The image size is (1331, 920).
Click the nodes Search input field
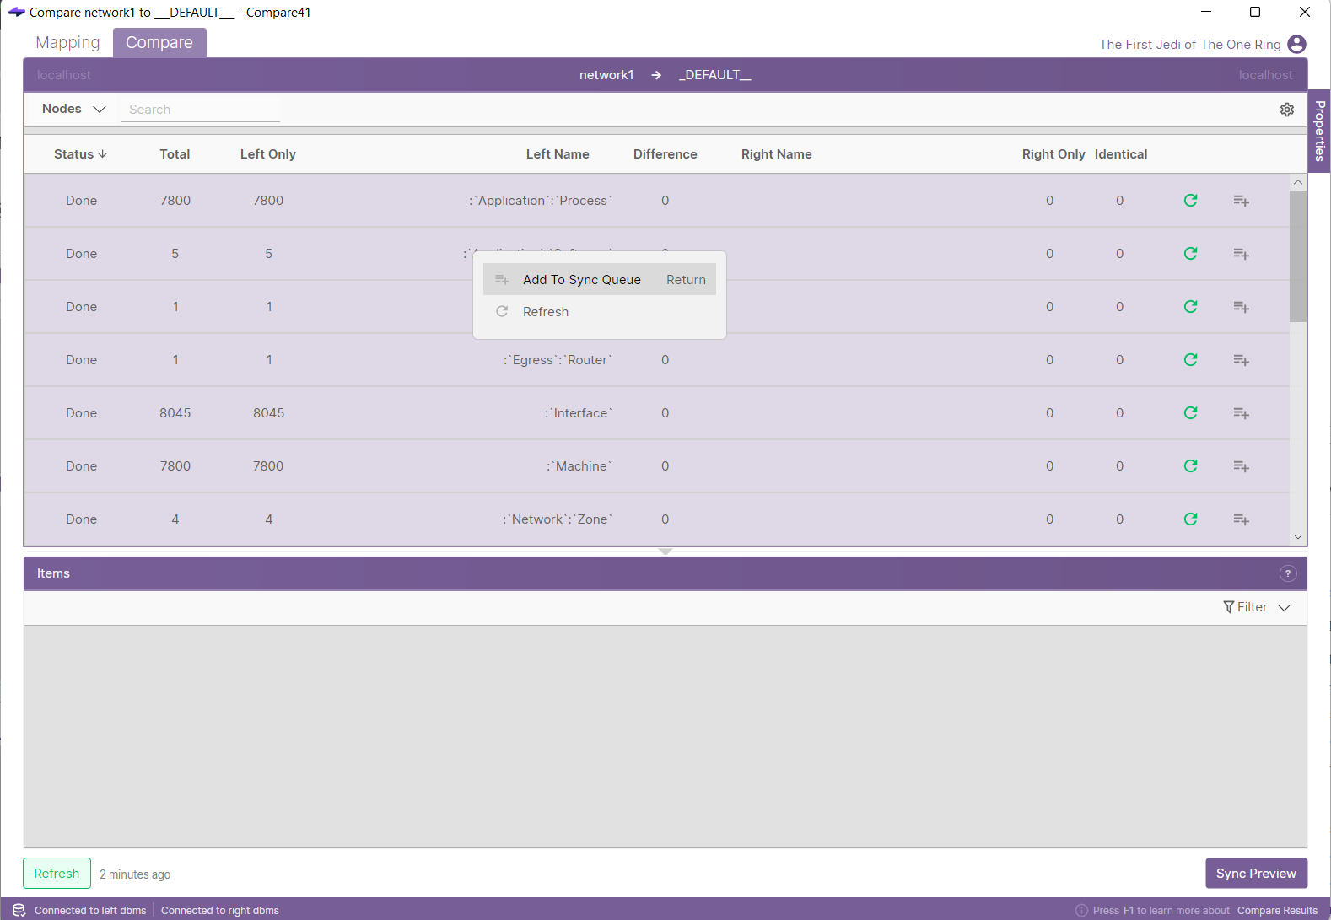click(201, 110)
